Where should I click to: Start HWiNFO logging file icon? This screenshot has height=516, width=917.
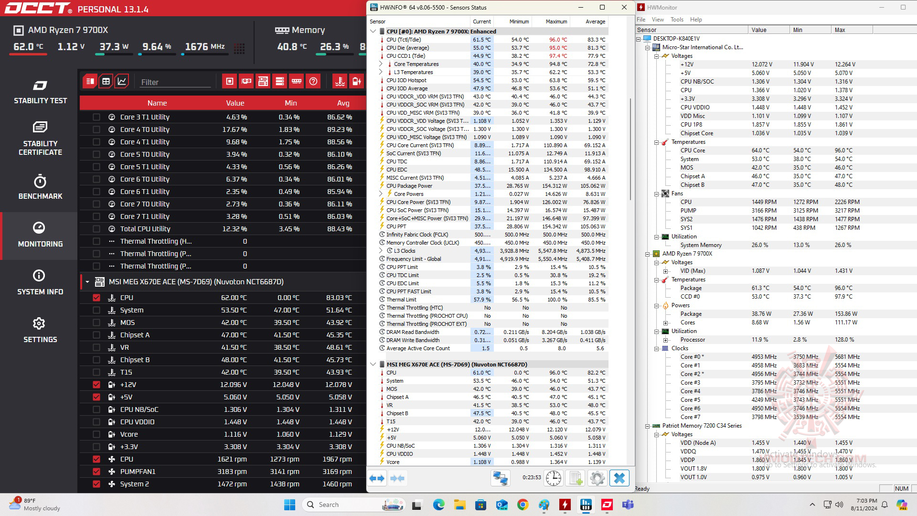576,478
